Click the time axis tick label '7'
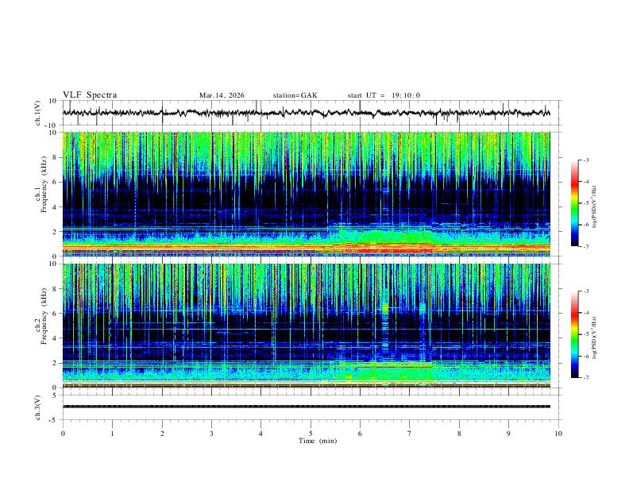The width and height of the screenshot is (629, 486). click(410, 434)
